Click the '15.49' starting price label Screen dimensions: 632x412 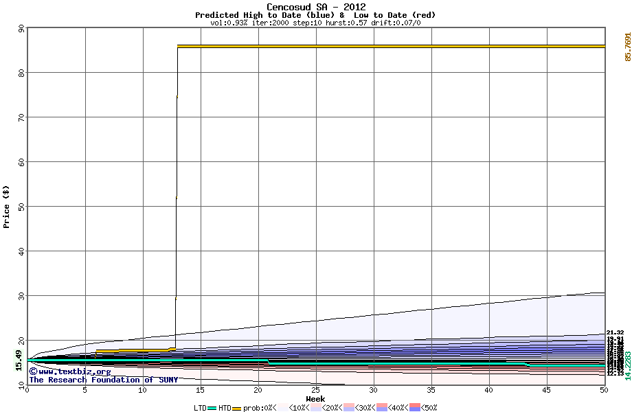(x=19, y=360)
